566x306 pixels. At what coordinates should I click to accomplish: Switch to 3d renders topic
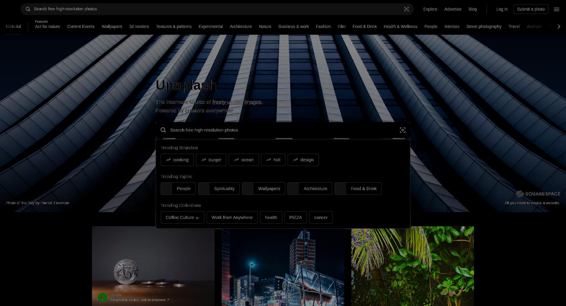tap(139, 26)
